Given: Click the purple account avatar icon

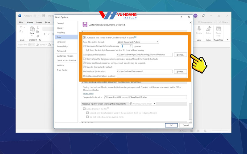Looking at the screenshot, I should click(x=195, y=16).
